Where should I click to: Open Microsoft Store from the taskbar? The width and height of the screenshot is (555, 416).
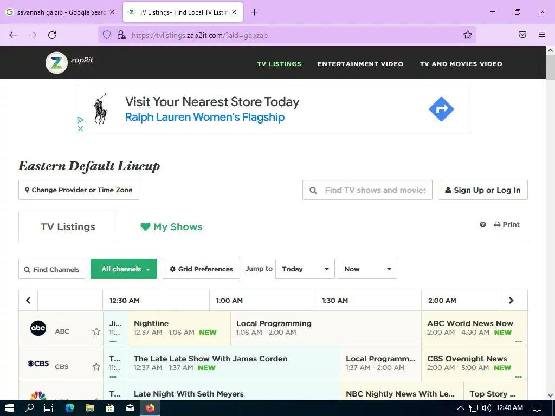point(110,408)
